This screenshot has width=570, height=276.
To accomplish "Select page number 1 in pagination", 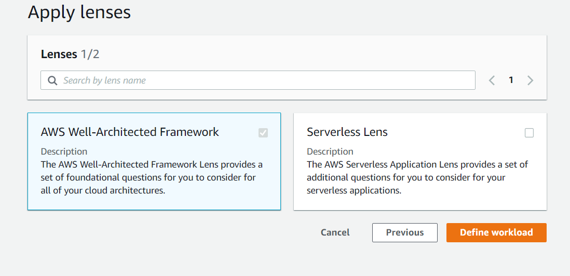I will [x=511, y=80].
